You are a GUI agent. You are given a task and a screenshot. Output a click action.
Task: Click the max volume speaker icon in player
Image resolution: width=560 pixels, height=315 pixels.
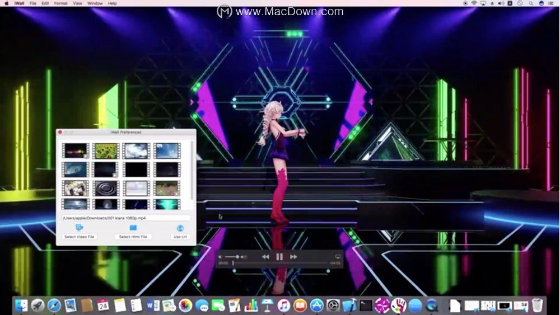(x=244, y=257)
